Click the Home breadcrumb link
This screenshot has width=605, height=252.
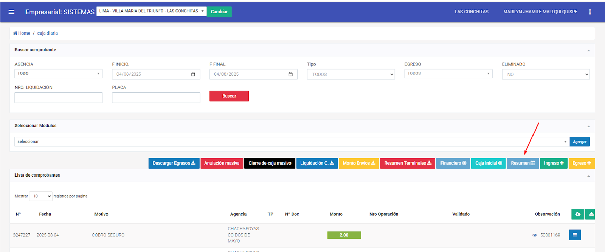(22, 33)
